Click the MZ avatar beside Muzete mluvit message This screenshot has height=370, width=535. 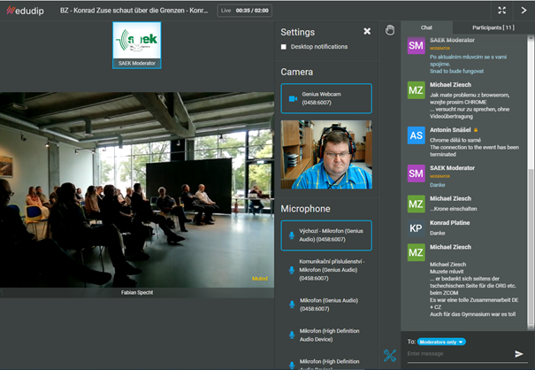tap(416, 252)
